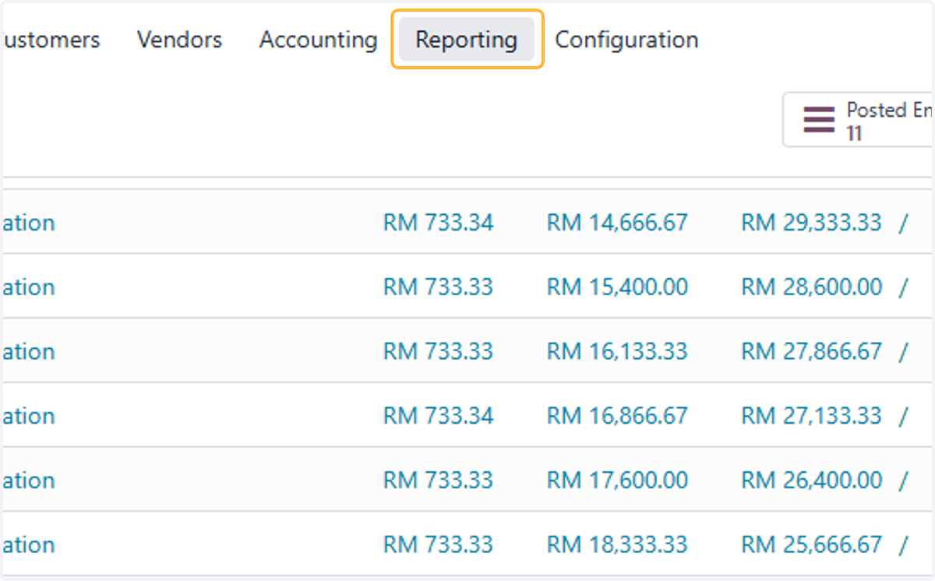Select the depreciable value RM 27,866.67
935x581 pixels.
(811, 352)
